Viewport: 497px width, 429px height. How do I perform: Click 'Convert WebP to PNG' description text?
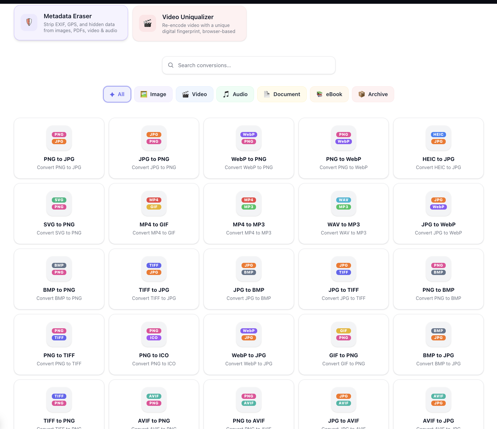[x=249, y=167]
